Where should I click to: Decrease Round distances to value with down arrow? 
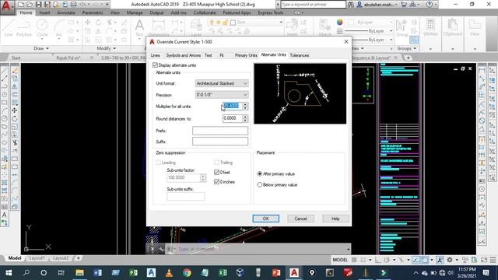click(245, 121)
